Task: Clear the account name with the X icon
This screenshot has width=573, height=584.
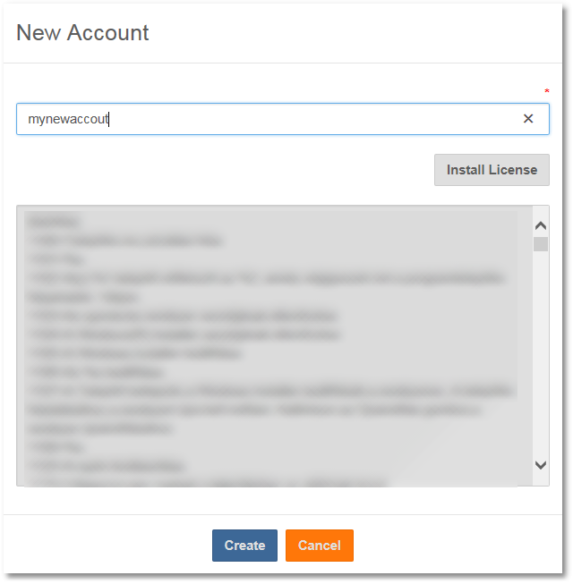Action: click(x=528, y=119)
